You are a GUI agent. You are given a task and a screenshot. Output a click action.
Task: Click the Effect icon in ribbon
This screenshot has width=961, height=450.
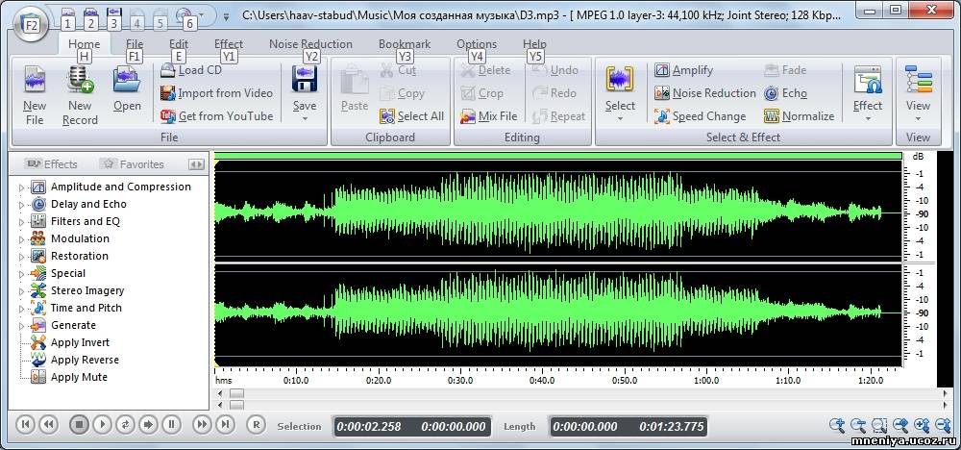click(x=867, y=80)
